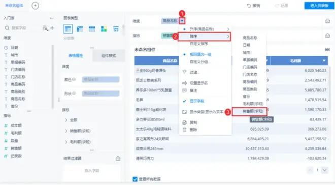335x185 pixels.
Task: Sort descending by 商品类别 in submenu
Action: (x=249, y=89)
